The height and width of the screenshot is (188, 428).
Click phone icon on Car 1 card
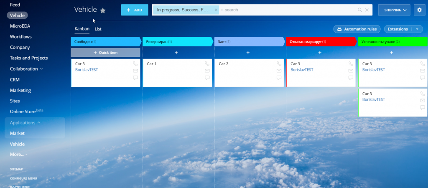pyautogui.click(x=207, y=64)
